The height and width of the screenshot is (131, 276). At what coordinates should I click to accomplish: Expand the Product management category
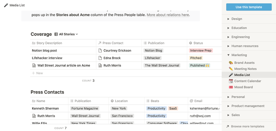pos(228,106)
